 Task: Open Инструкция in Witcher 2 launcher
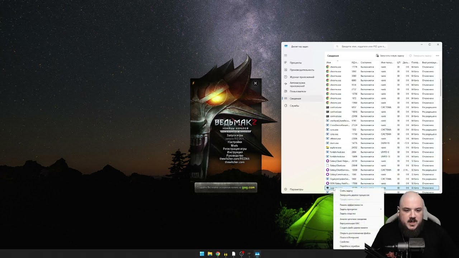point(235,152)
